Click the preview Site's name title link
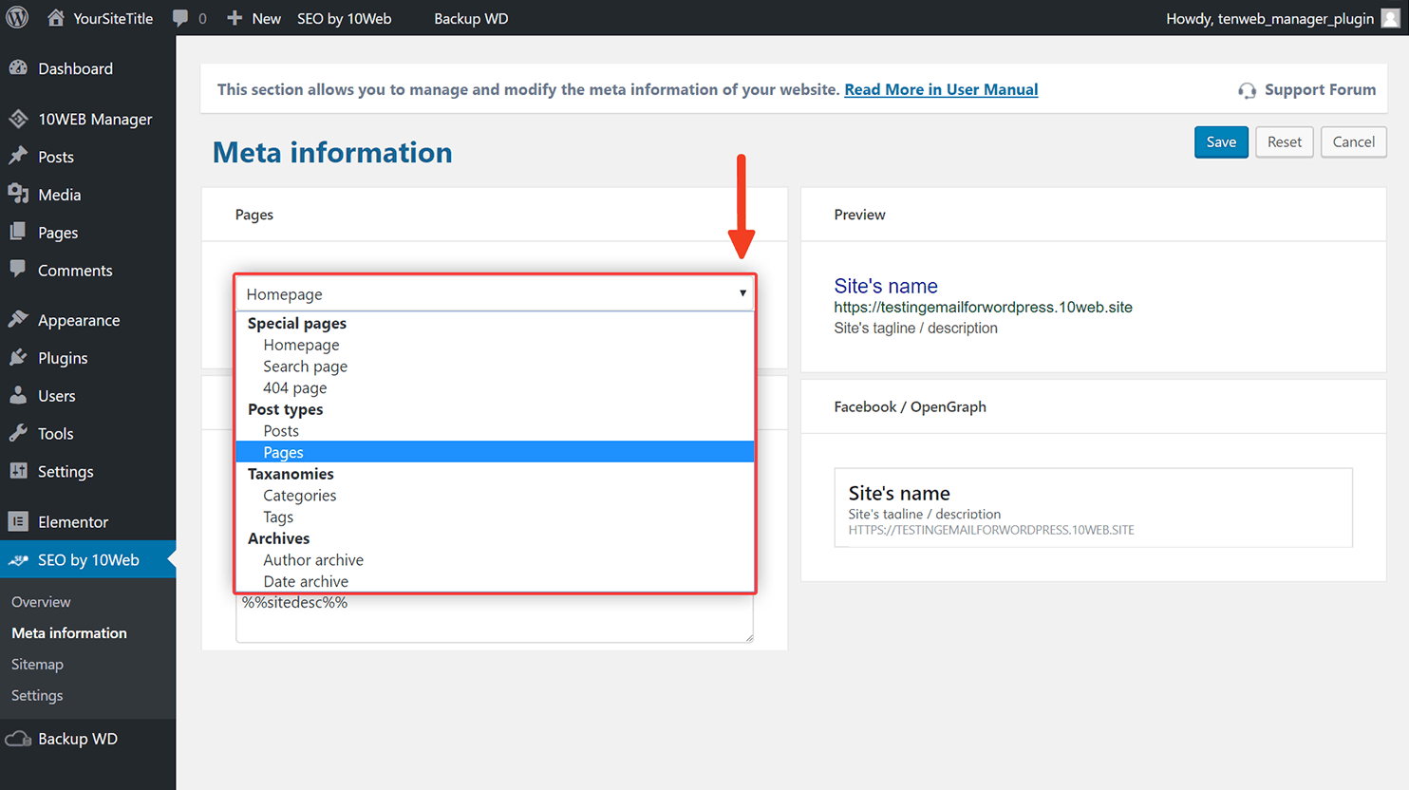 (886, 286)
